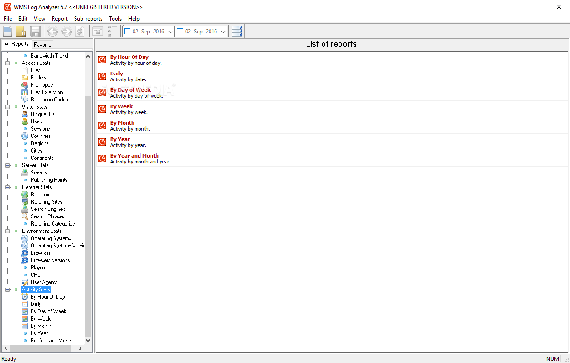Click the refresh report toolbar icon
The image size is (570, 363).
(x=80, y=32)
